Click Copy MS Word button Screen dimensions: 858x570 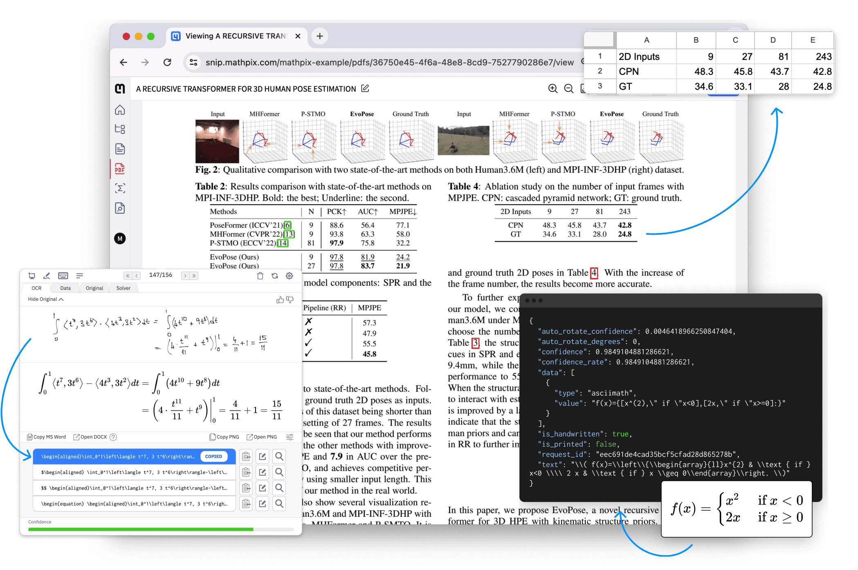47,437
